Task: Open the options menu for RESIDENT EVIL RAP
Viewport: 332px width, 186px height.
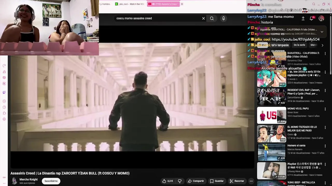Action: pos(325,91)
